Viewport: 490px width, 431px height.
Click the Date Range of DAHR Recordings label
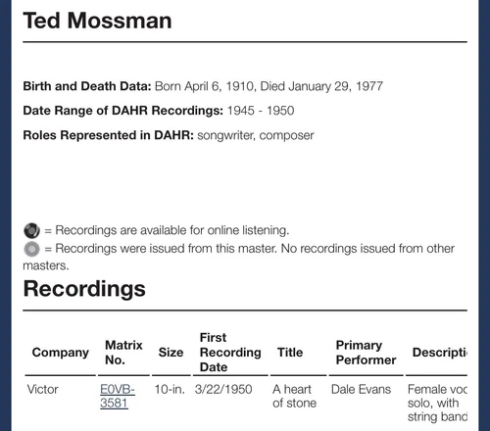tap(122, 111)
